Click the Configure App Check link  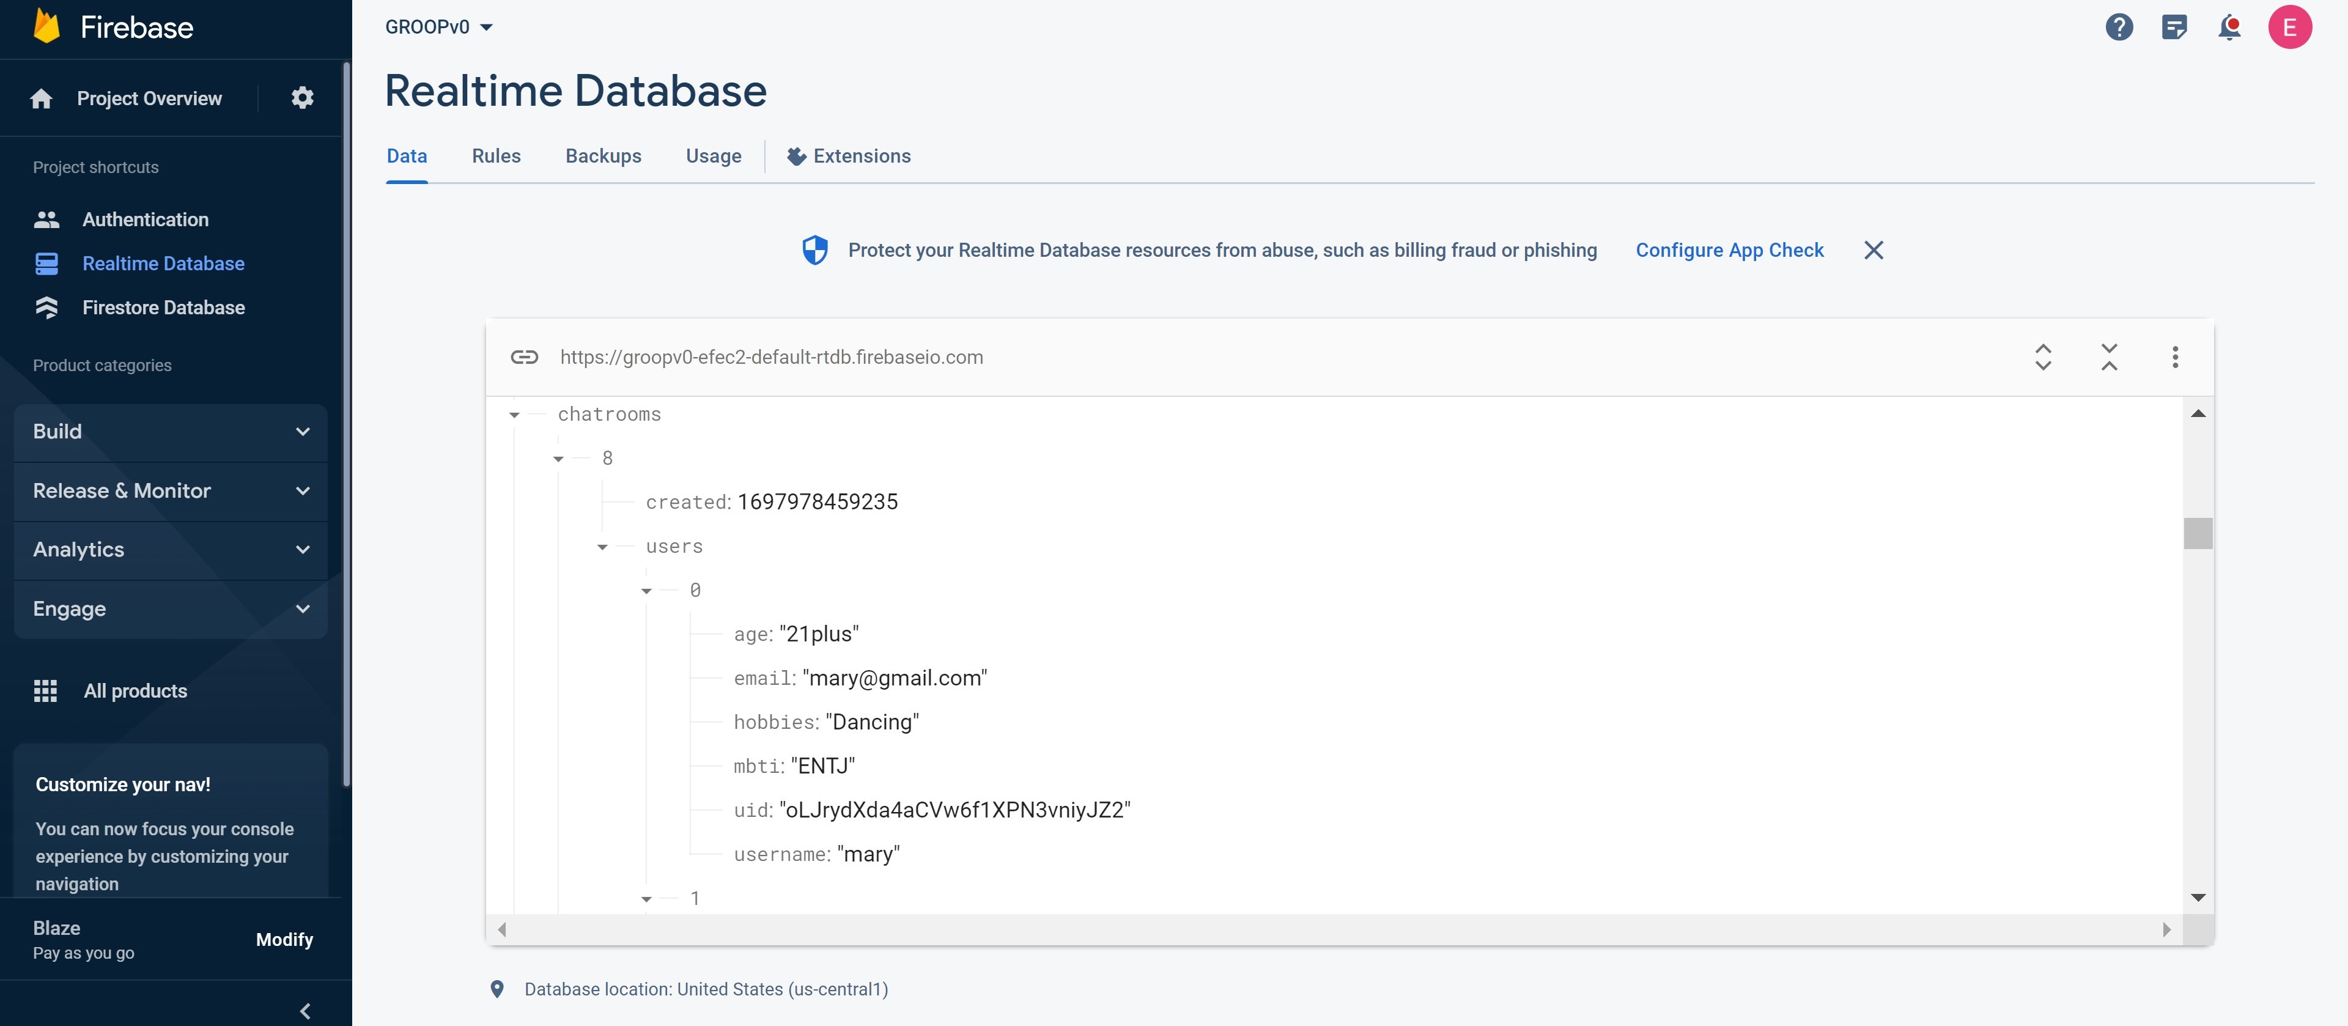click(1729, 251)
